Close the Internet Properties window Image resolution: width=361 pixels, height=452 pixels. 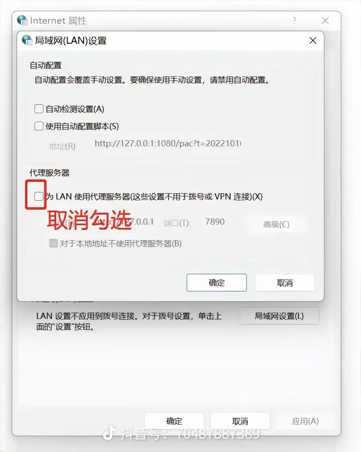click(x=325, y=20)
